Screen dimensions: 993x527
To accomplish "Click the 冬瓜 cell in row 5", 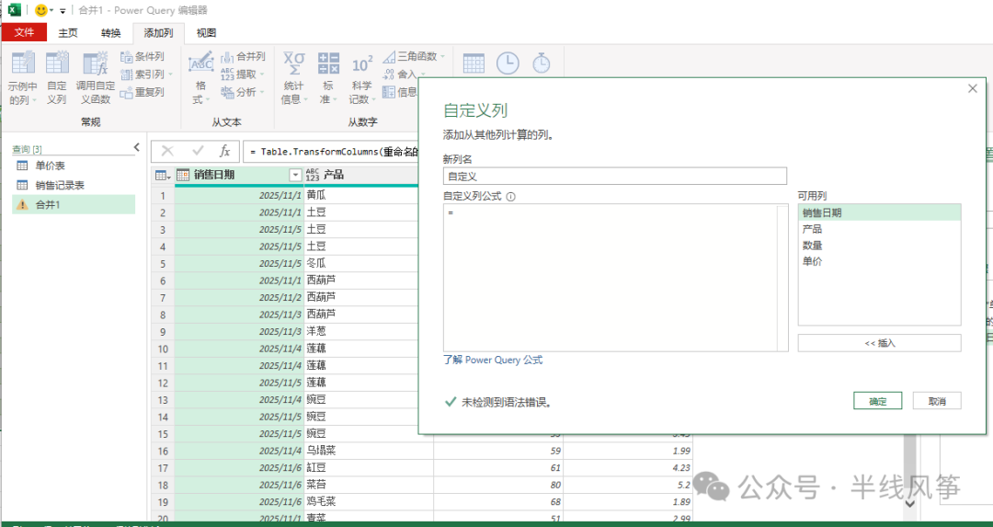I will pos(368,263).
